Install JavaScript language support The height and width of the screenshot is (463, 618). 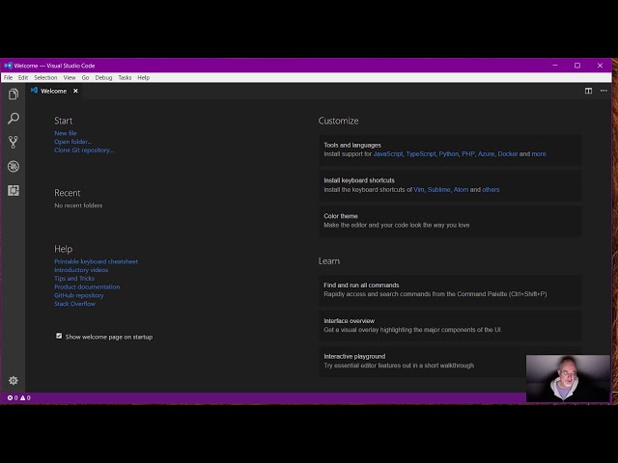pyautogui.click(x=388, y=154)
